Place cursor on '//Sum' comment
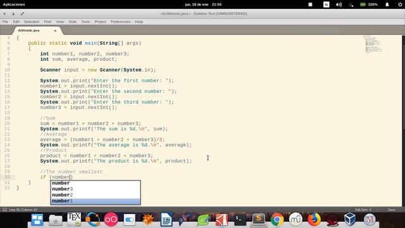The width and height of the screenshot is (405, 228). coord(47,118)
